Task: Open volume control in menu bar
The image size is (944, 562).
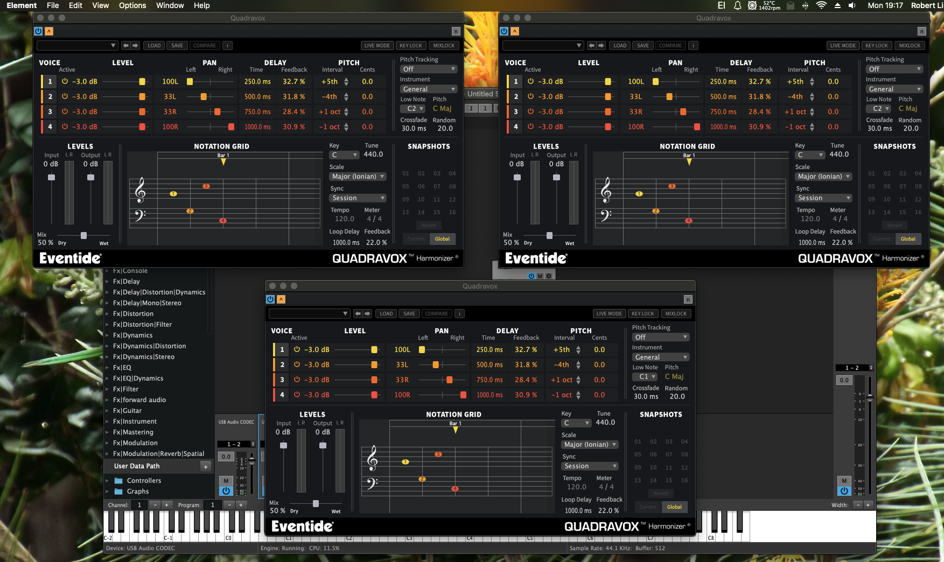Action: coord(852,5)
